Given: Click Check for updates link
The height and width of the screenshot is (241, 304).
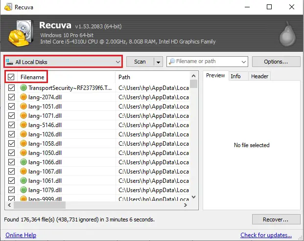Looking at the screenshot, I should [266, 235].
